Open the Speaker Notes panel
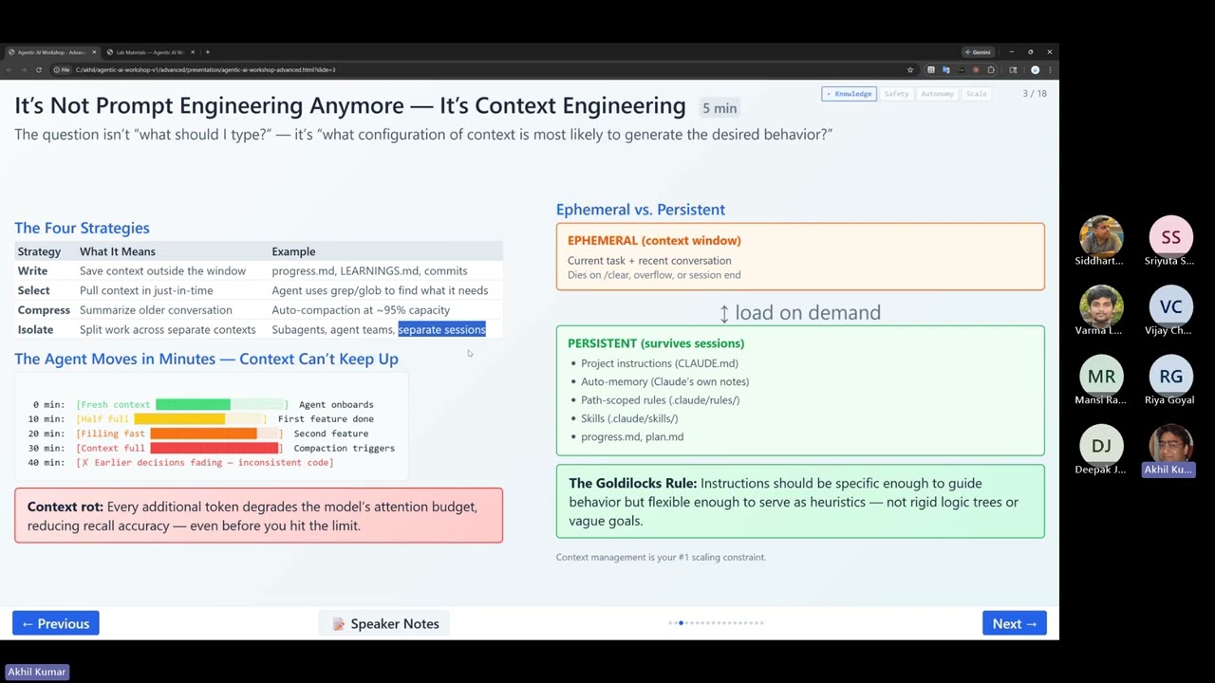Image resolution: width=1215 pixels, height=683 pixels. 385,623
